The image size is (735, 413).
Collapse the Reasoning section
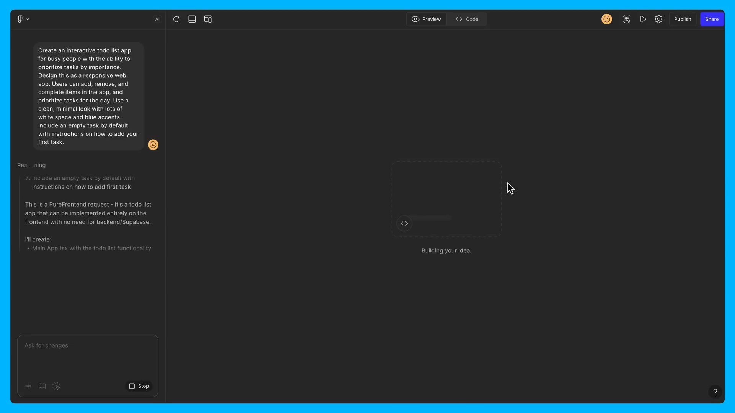click(x=31, y=165)
